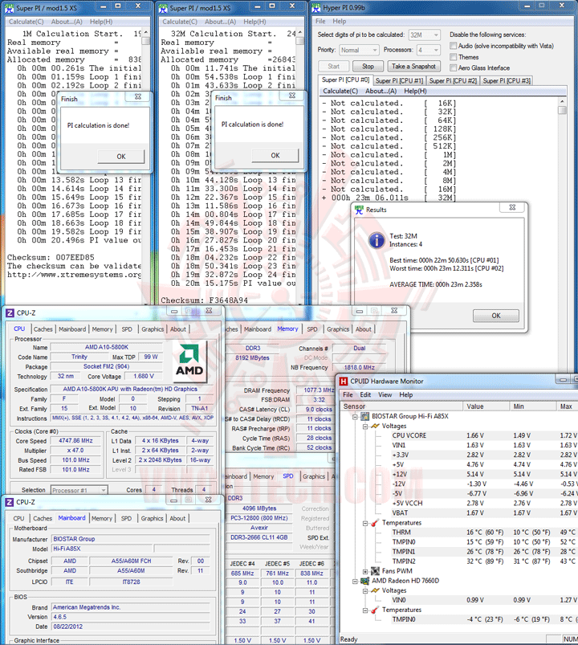
Task: Click the Value column header in Hardware Monitor
Action: [x=486, y=406]
